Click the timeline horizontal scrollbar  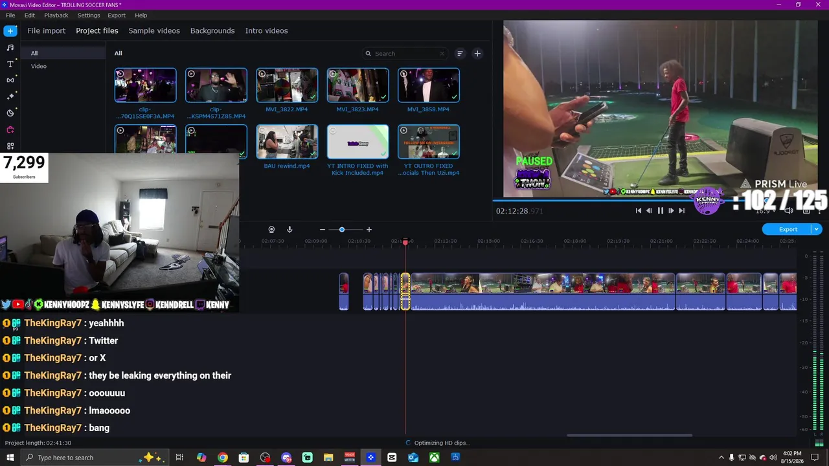click(630, 435)
